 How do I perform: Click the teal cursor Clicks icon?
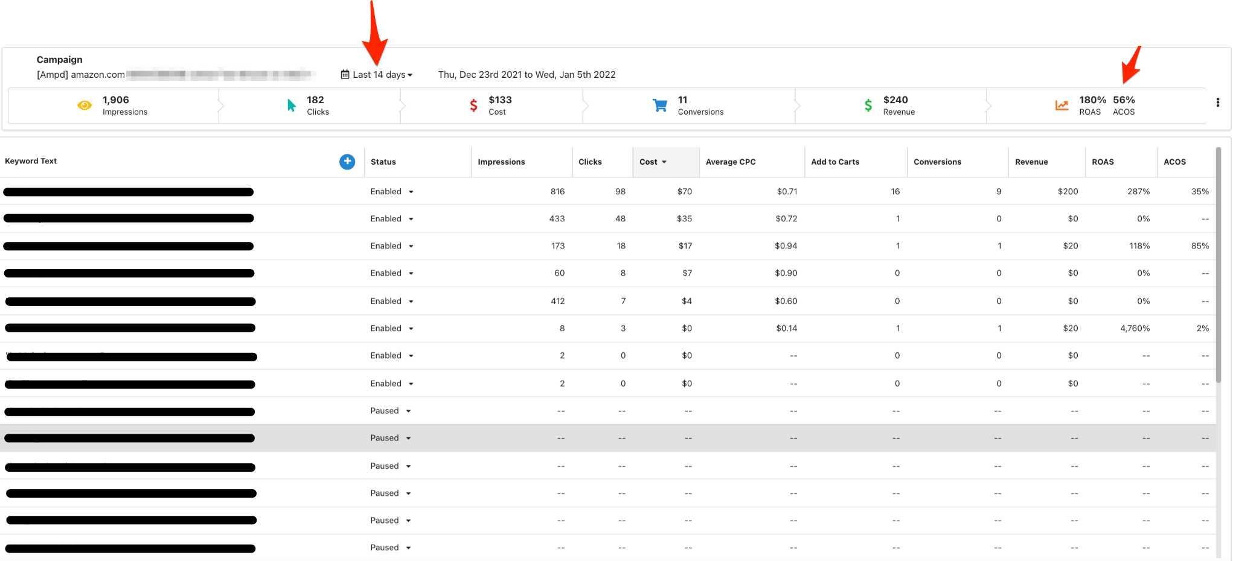pyautogui.click(x=292, y=106)
